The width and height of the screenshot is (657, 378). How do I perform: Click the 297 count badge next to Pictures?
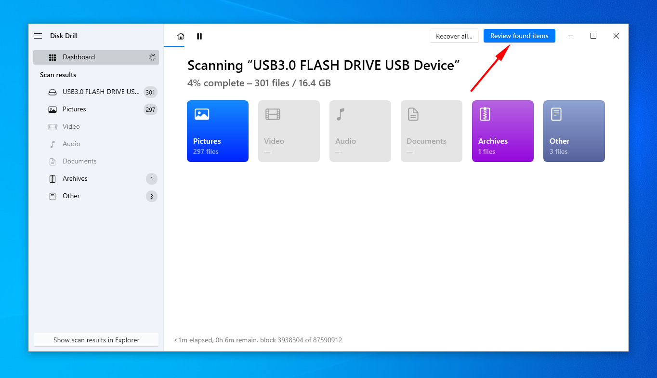pos(150,109)
